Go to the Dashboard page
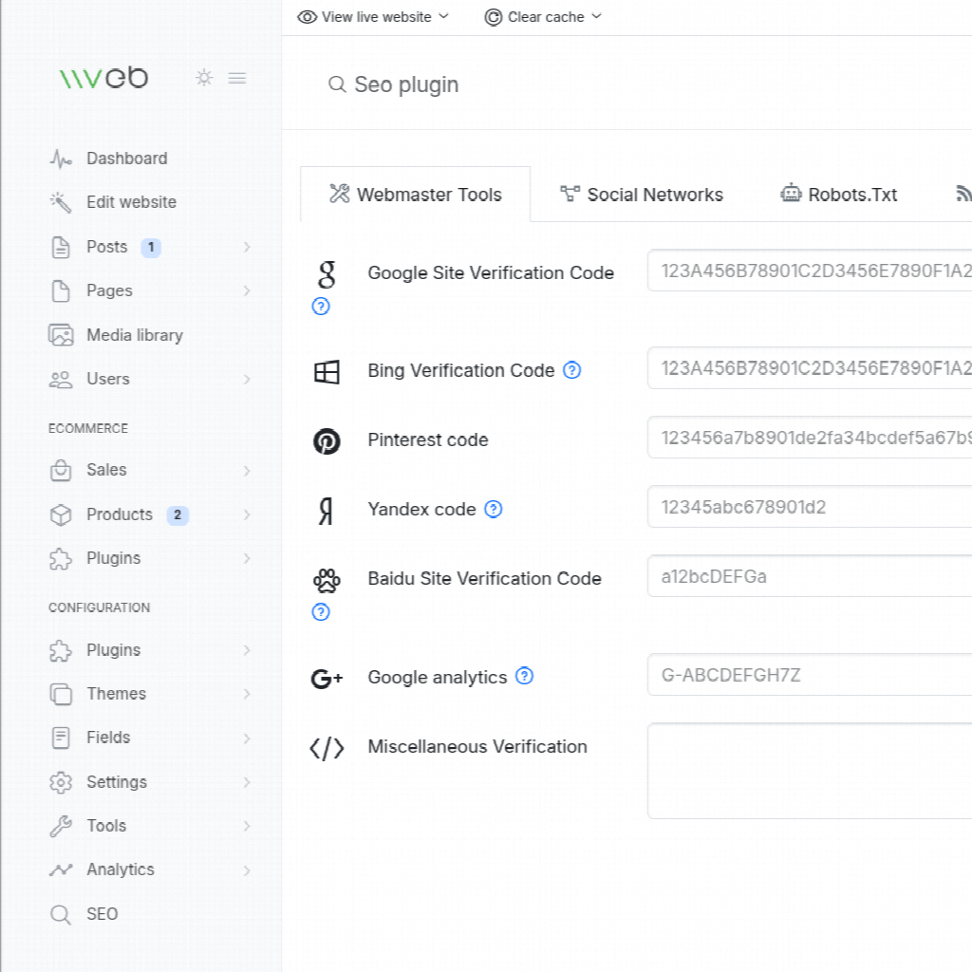Screen dimensions: 972x972 [126, 159]
